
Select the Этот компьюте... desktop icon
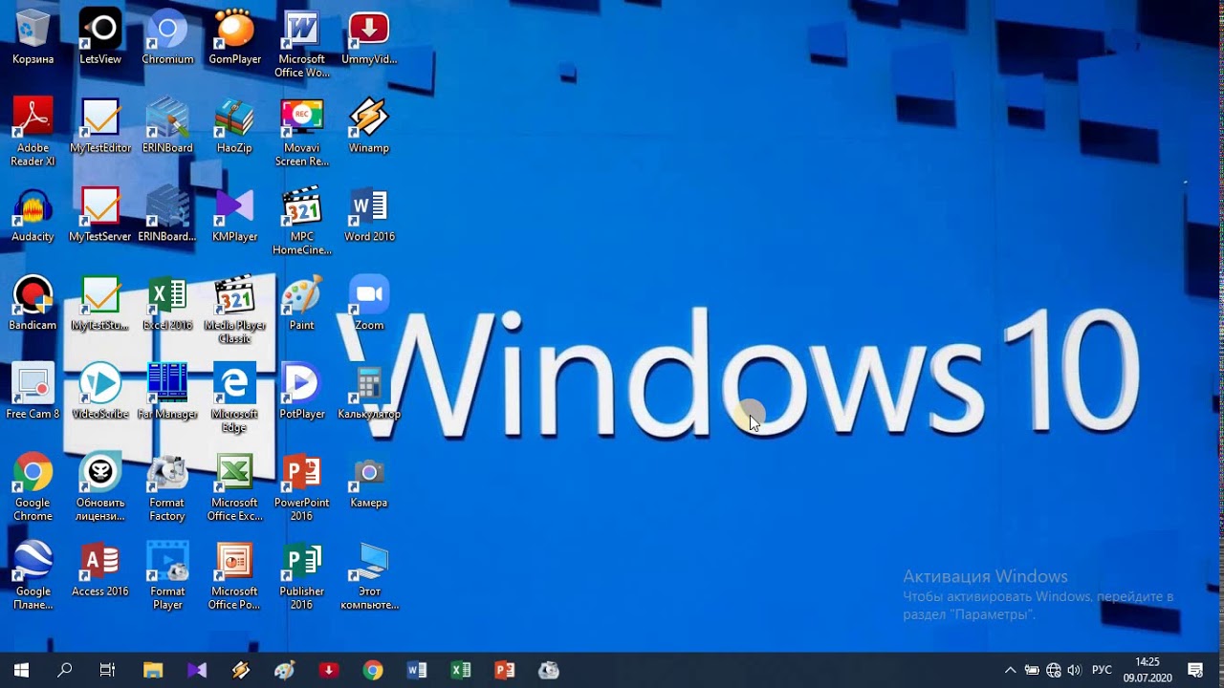(x=369, y=576)
